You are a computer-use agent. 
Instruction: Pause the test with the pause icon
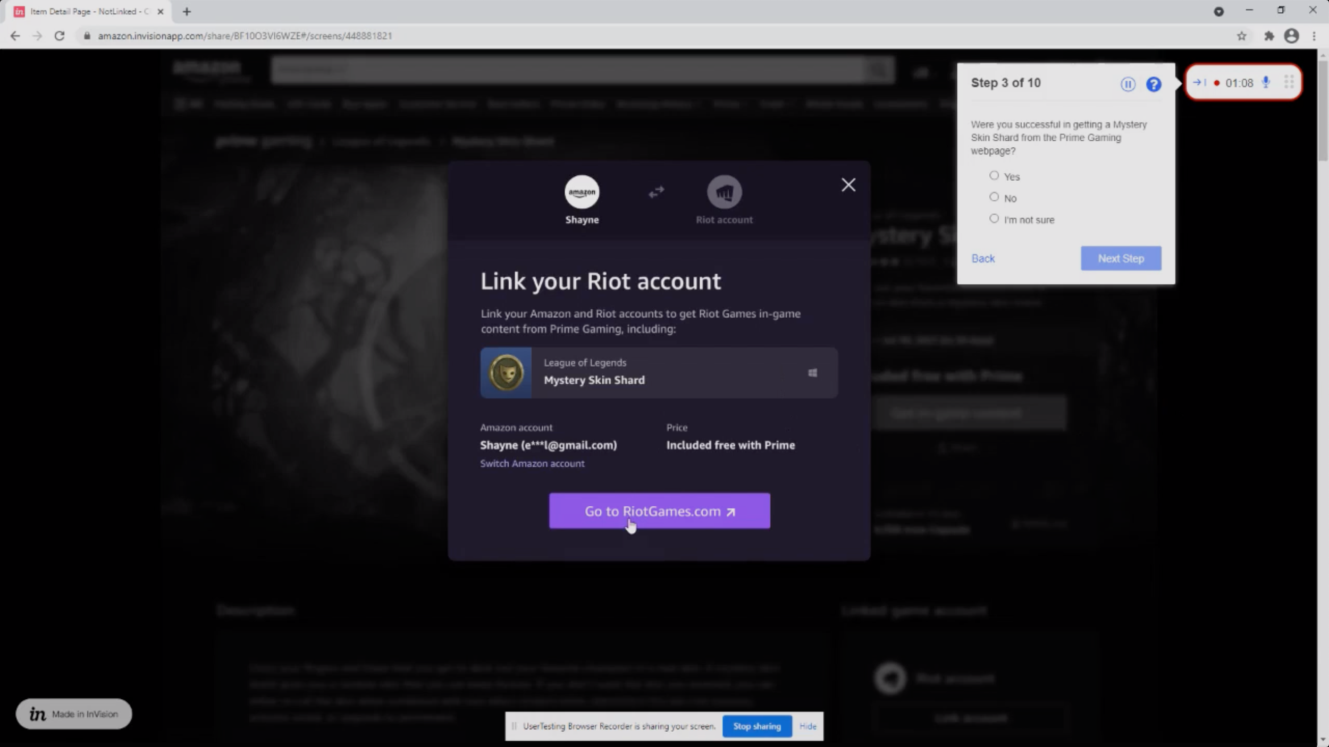coord(1128,84)
